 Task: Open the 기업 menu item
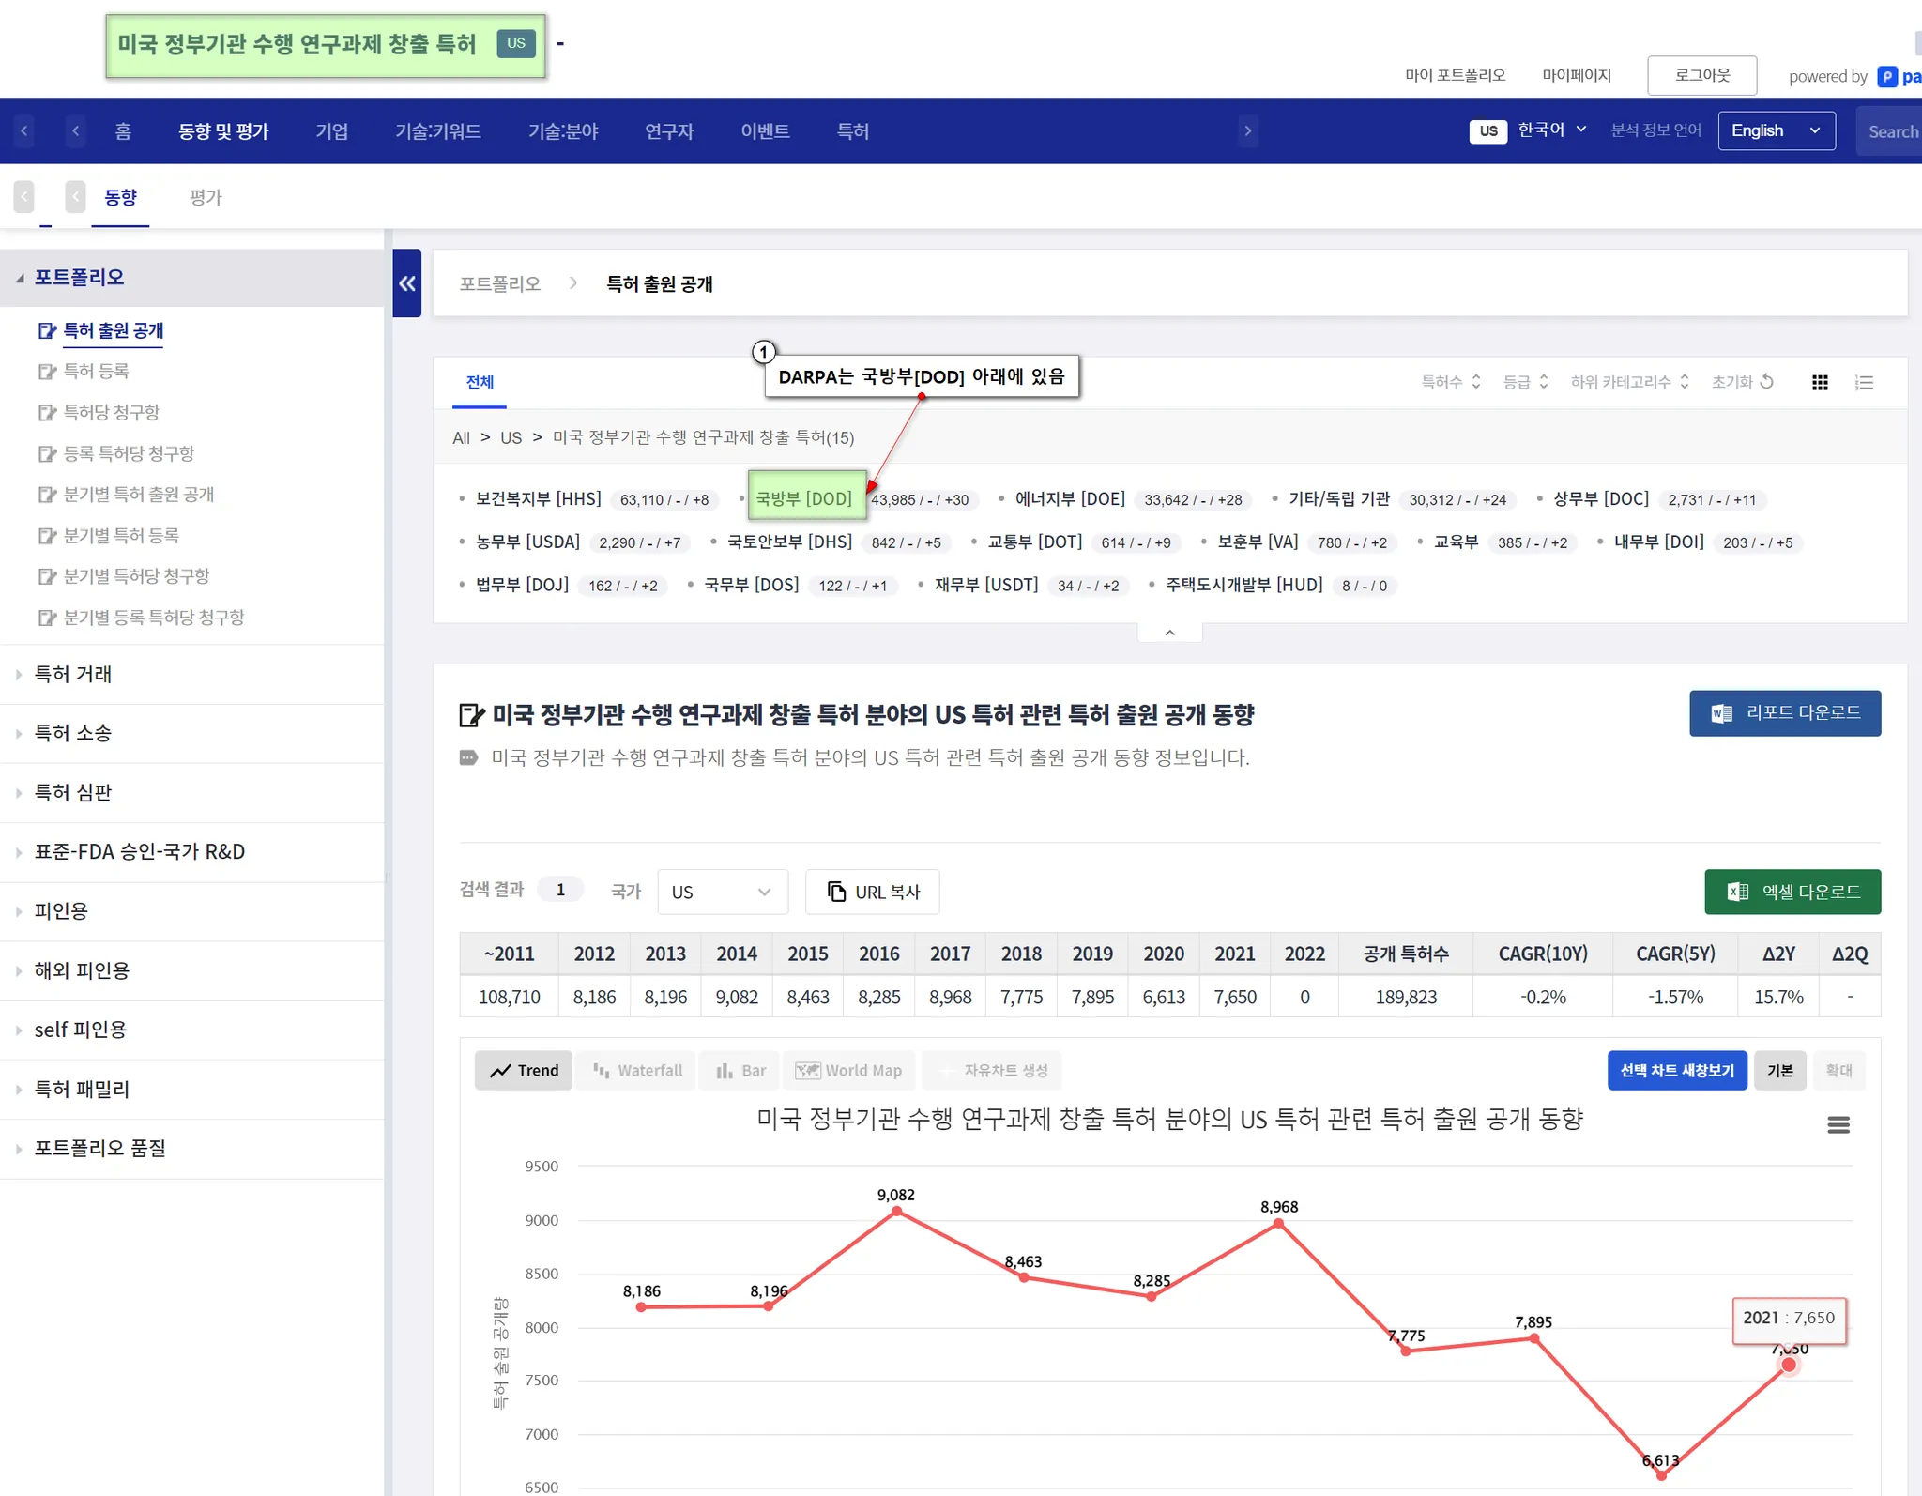(331, 131)
